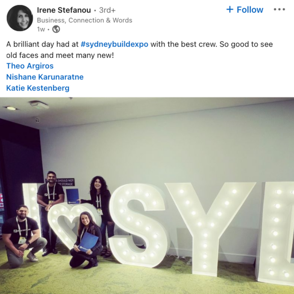Click the 3rd+ connection degree label
The width and height of the screenshot is (294, 294).
(x=107, y=10)
